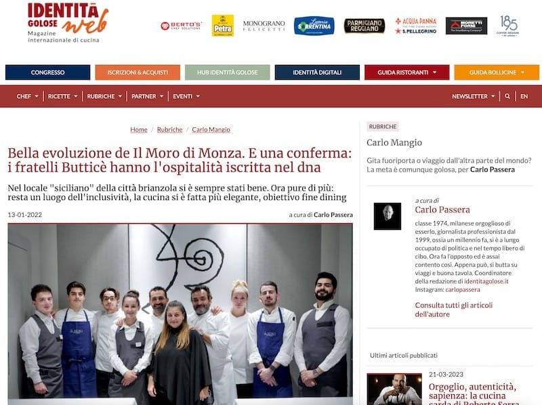The width and height of the screenshot is (542, 405).
Task: Open the search magnifier icon
Action: [x=507, y=96]
